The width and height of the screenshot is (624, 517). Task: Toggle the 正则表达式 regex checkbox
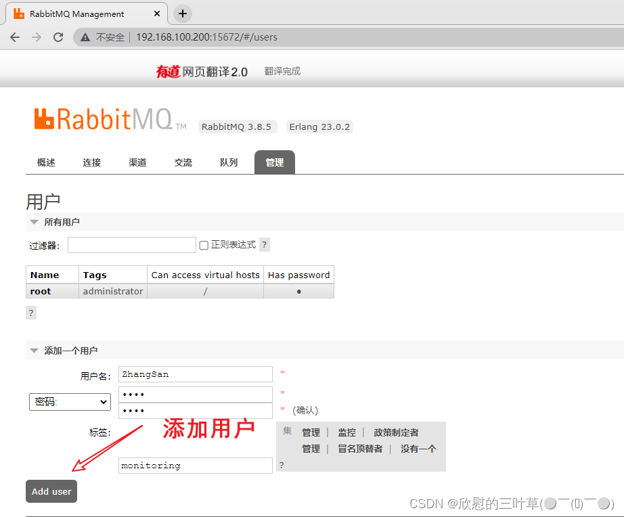pyautogui.click(x=204, y=245)
